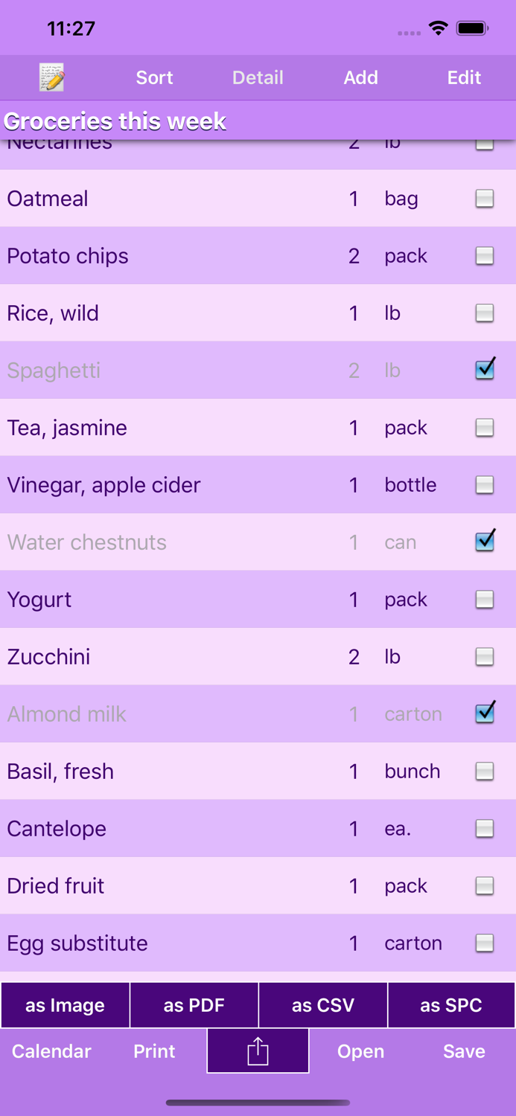Enter Edit mode for the list
The height and width of the screenshot is (1116, 516).
pos(464,77)
